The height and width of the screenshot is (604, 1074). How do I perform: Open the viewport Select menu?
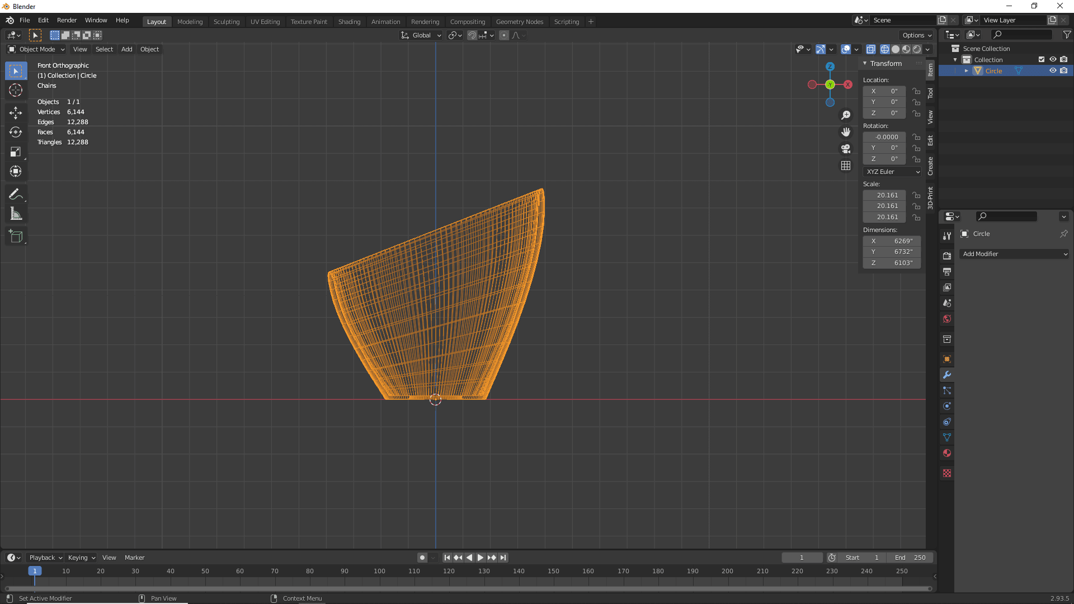tap(104, 49)
